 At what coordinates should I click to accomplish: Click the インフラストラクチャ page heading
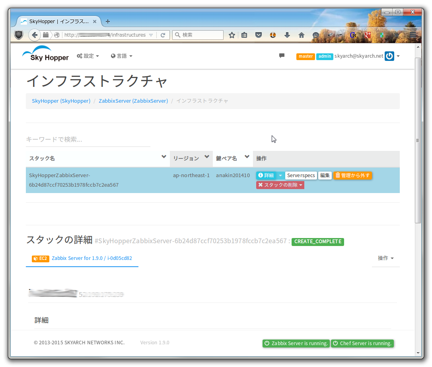[97, 81]
